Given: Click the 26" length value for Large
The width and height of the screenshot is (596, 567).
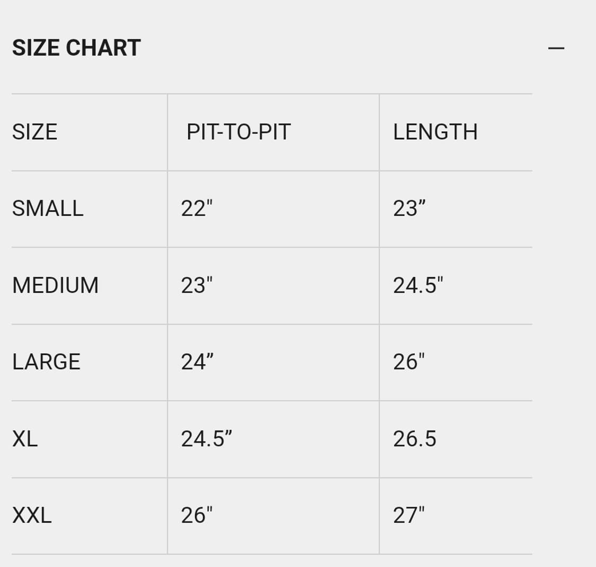Looking at the screenshot, I should tap(408, 362).
